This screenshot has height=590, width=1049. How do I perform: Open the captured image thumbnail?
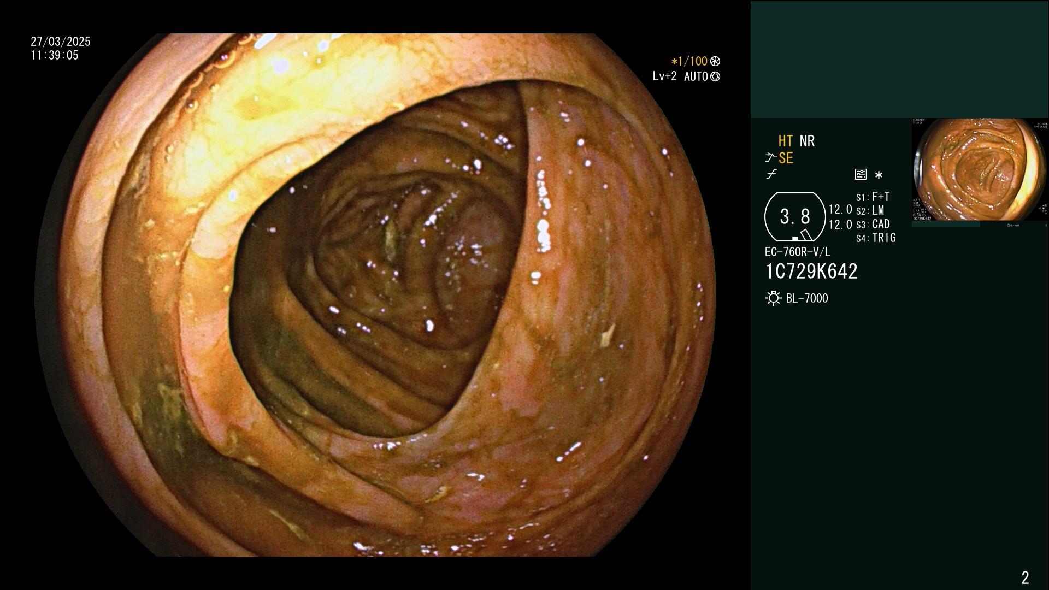[980, 173]
